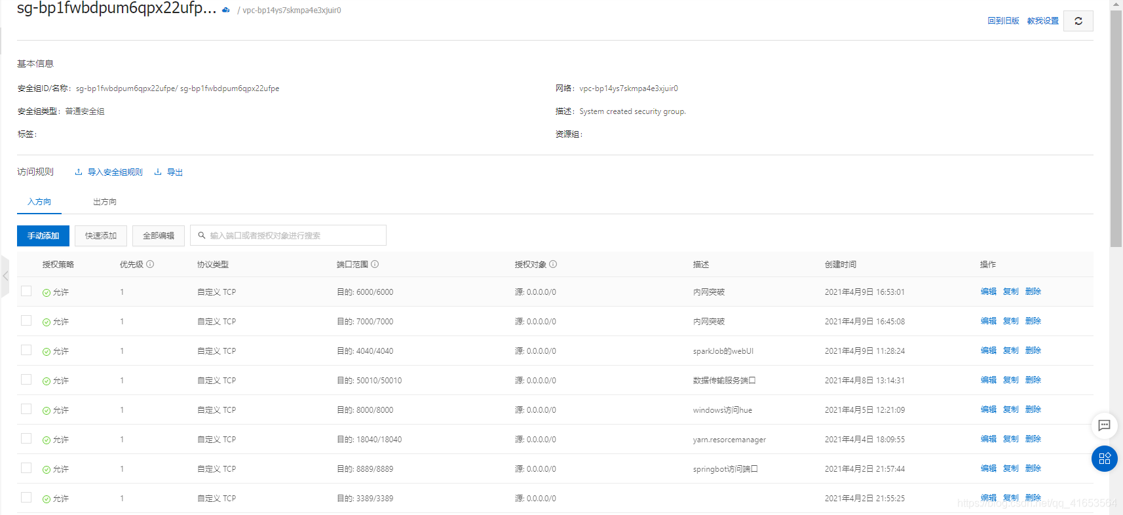Image resolution: width=1123 pixels, height=515 pixels.
Task: Click 复制 for the 6000/6000 rule
Action: click(x=1011, y=292)
